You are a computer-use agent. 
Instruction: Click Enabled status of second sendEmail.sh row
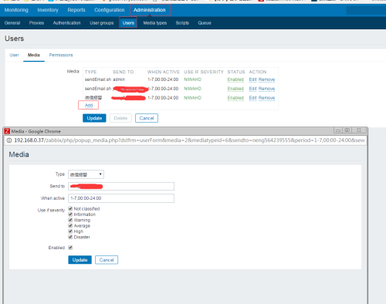coord(235,89)
